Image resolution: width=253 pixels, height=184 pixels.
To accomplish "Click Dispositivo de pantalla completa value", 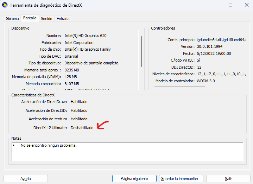I will (x=91, y=63).
